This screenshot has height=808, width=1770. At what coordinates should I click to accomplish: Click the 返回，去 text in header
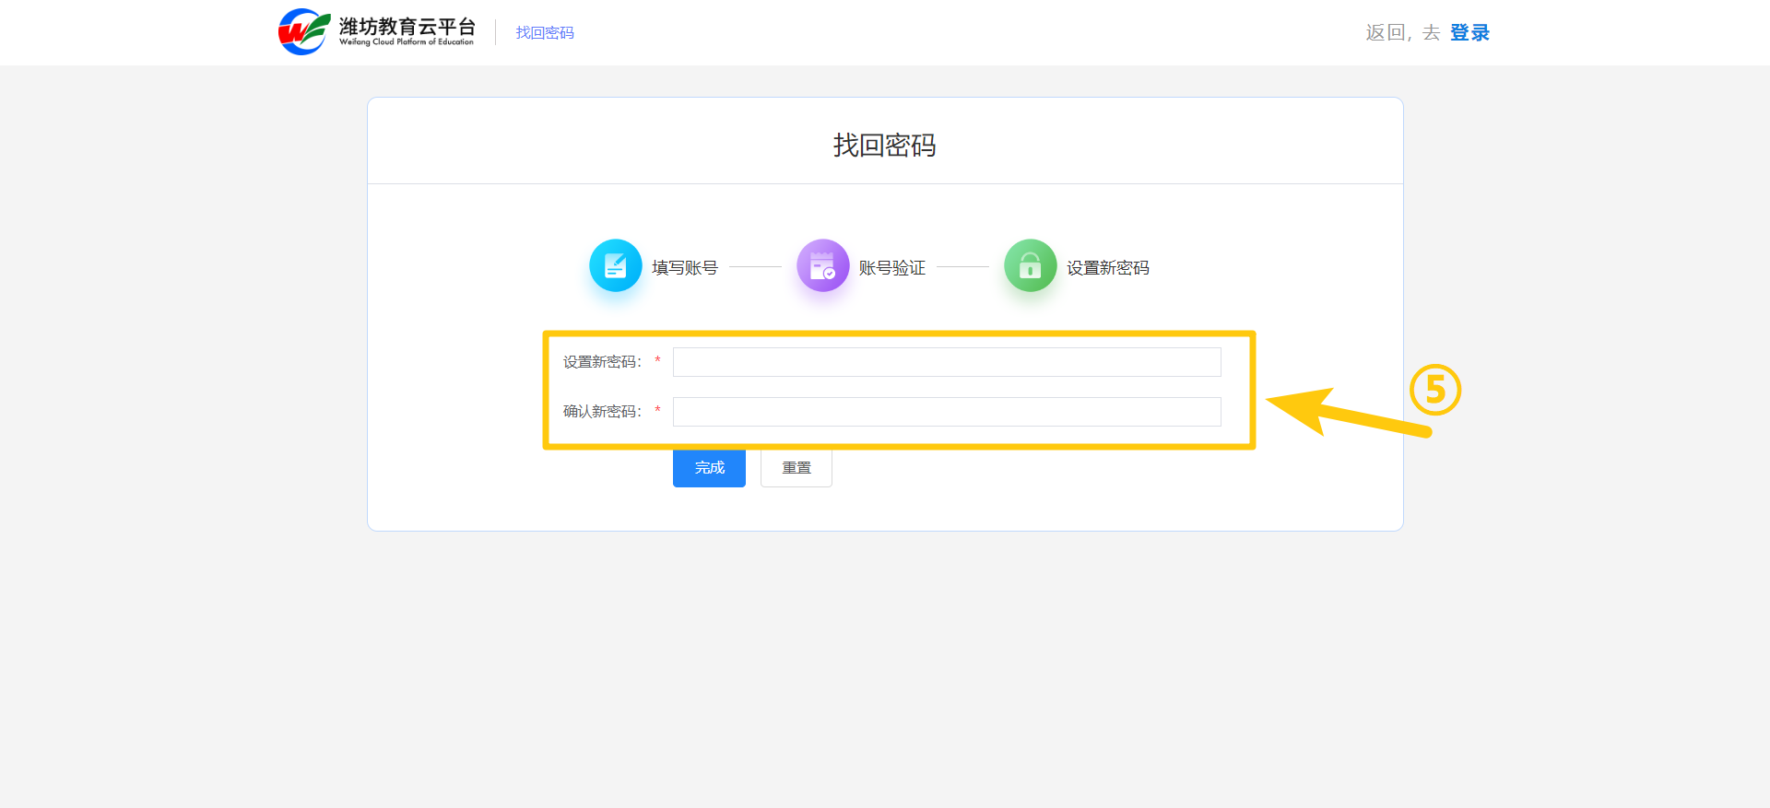(1403, 32)
